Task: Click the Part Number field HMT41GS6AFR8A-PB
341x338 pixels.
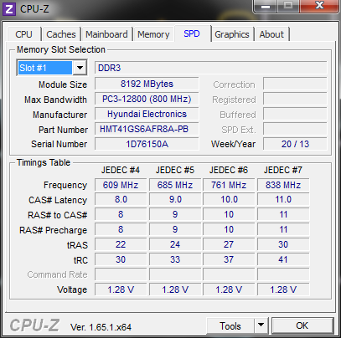Action: click(147, 129)
